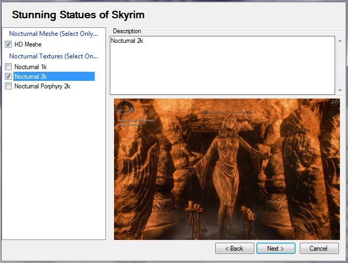Enable the Nocturnal Porphyry 2k checkbox
This screenshot has height=263, width=348.
point(8,86)
